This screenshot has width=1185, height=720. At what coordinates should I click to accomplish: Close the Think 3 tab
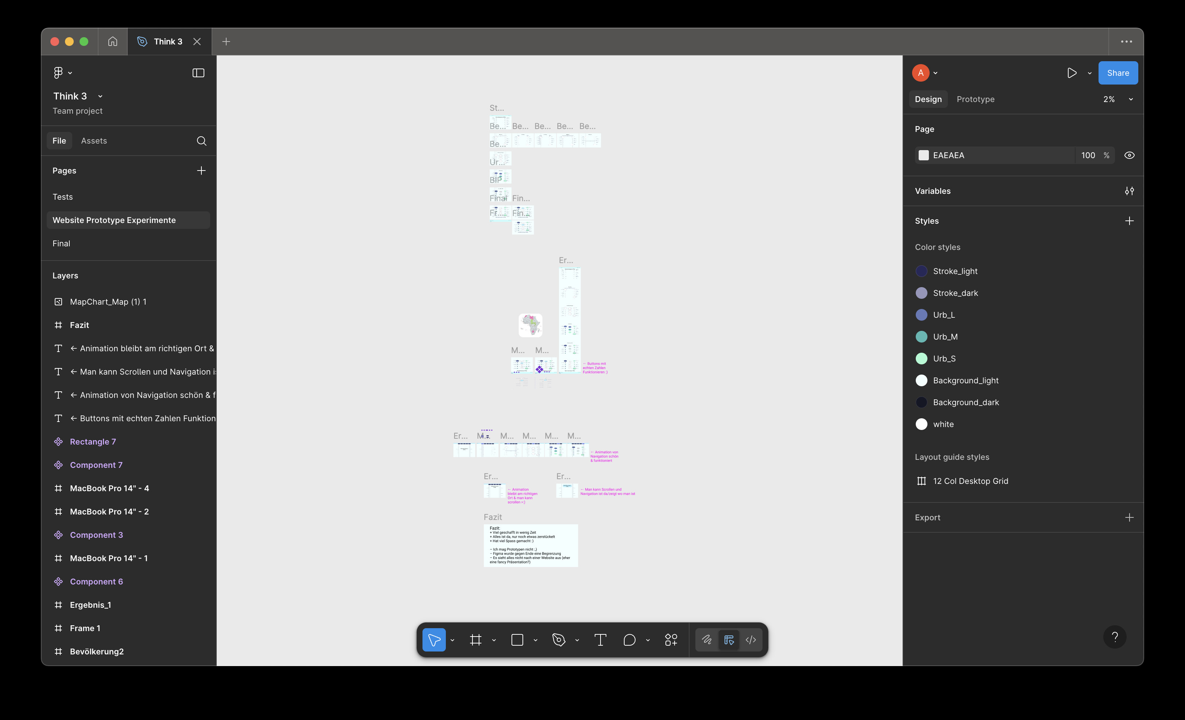click(197, 41)
